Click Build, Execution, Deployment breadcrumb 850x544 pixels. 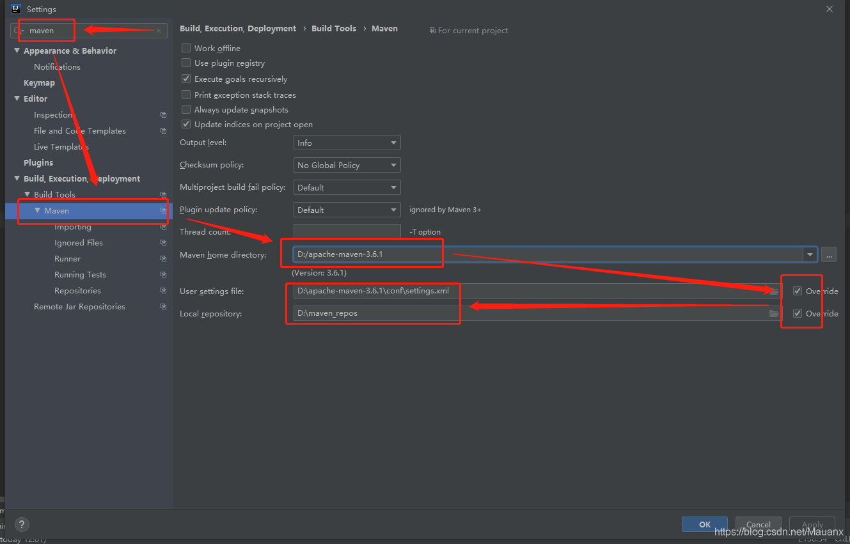pos(238,28)
